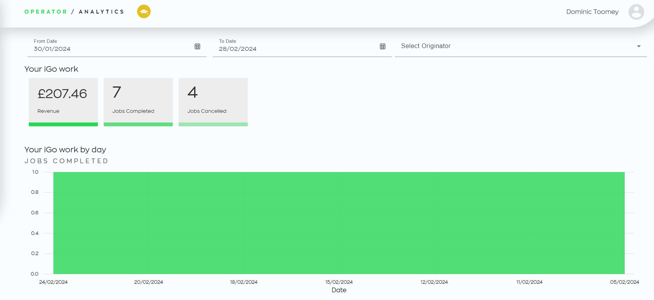Image resolution: width=654 pixels, height=300 pixels.
Task: Click the 'Your iGo work by day' heading
Action: [65, 150]
